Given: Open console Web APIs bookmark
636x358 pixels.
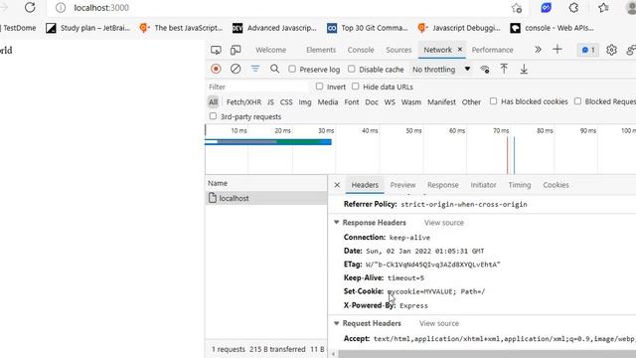Looking at the screenshot, I should pyautogui.click(x=553, y=28).
